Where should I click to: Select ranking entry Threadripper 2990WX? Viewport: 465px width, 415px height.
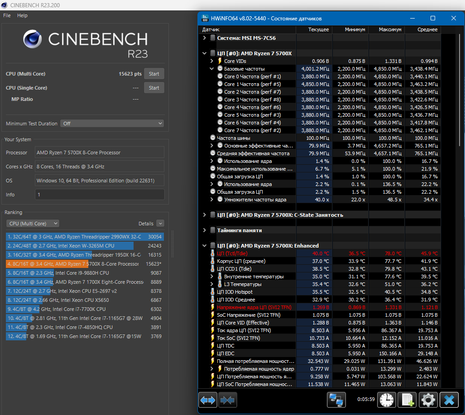click(x=85, y=237)
